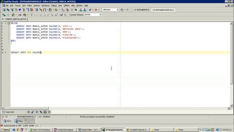Expand the dropdown arrow beside the page icon in the second toolbar
Screen dimensions: 234x132
16,15
